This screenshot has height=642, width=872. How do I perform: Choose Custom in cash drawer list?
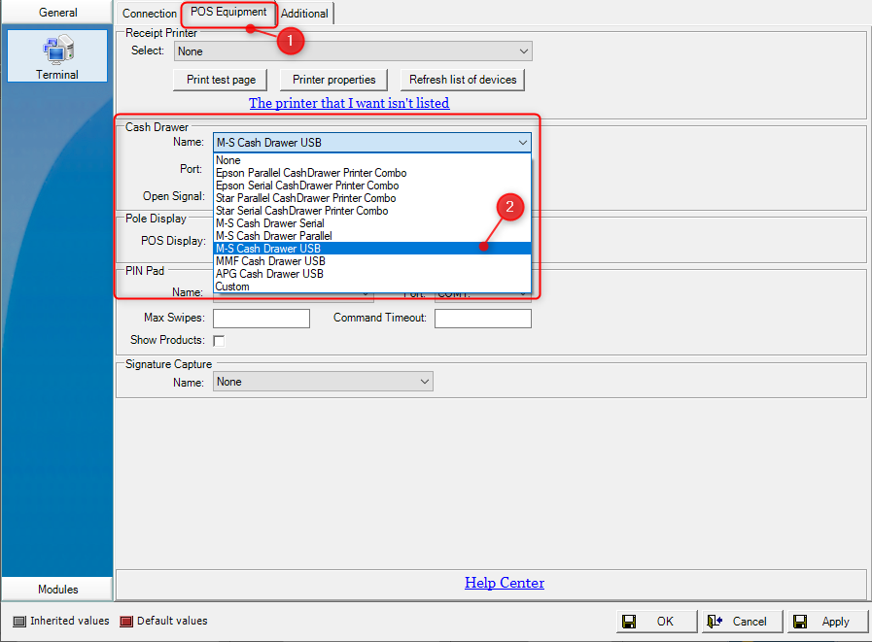click(372, 287)
